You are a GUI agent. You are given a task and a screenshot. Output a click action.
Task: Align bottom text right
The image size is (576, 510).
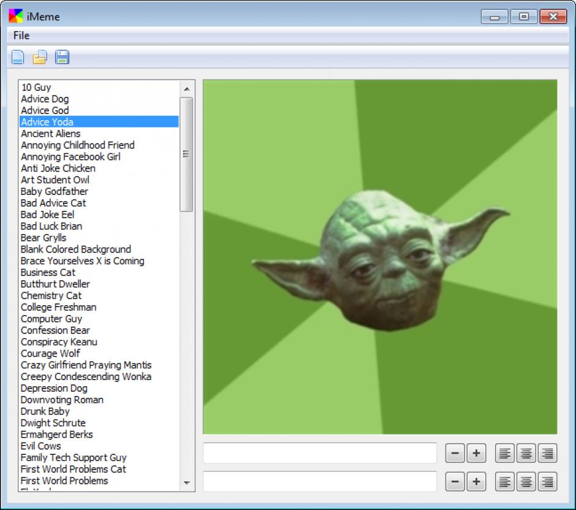pos(547,482)
